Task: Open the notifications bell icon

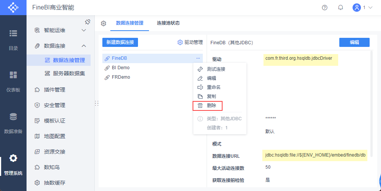Action: 340,8
